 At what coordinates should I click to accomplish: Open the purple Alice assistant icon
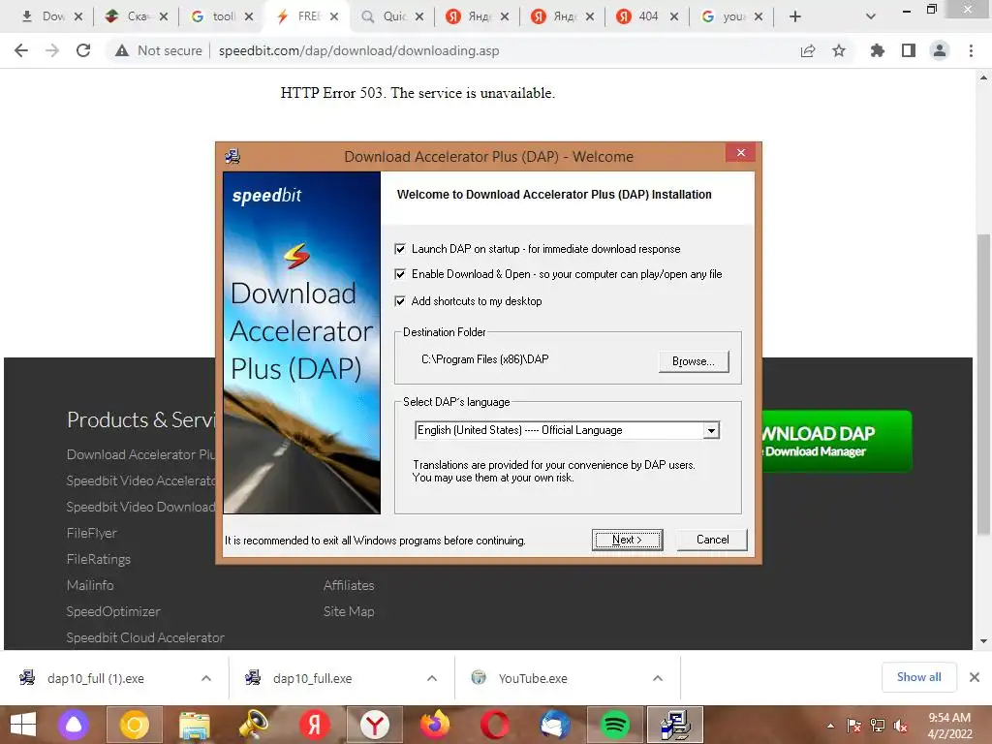point(74,725)
